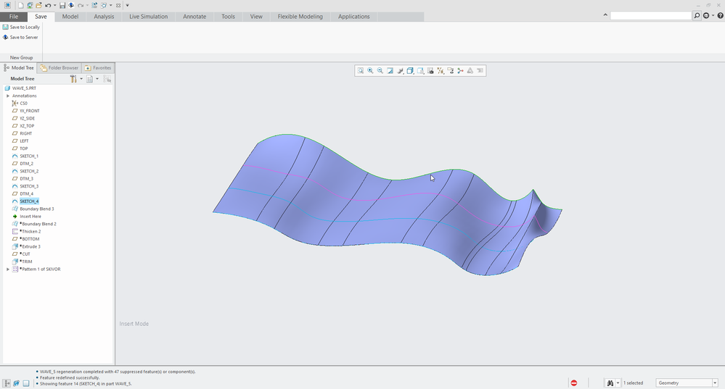Click the Repaint icon in graphics toolbar

(390, 71)
